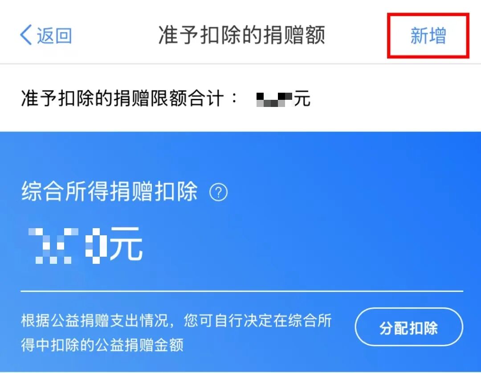Tap the pixelated limit total amount
Viewport: 481px width, 373px height.
click(x=274, y=99)
